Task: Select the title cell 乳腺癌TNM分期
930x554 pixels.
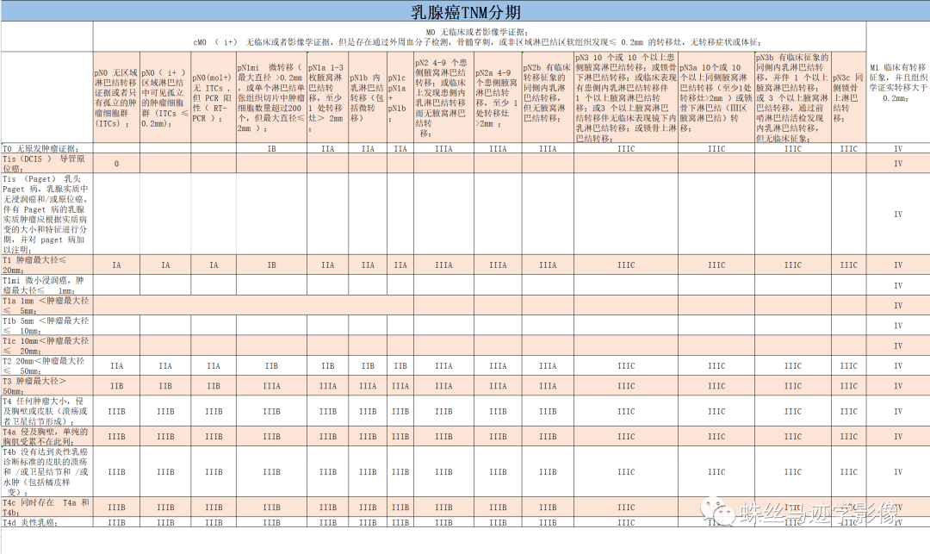Action: pos(465,11)
